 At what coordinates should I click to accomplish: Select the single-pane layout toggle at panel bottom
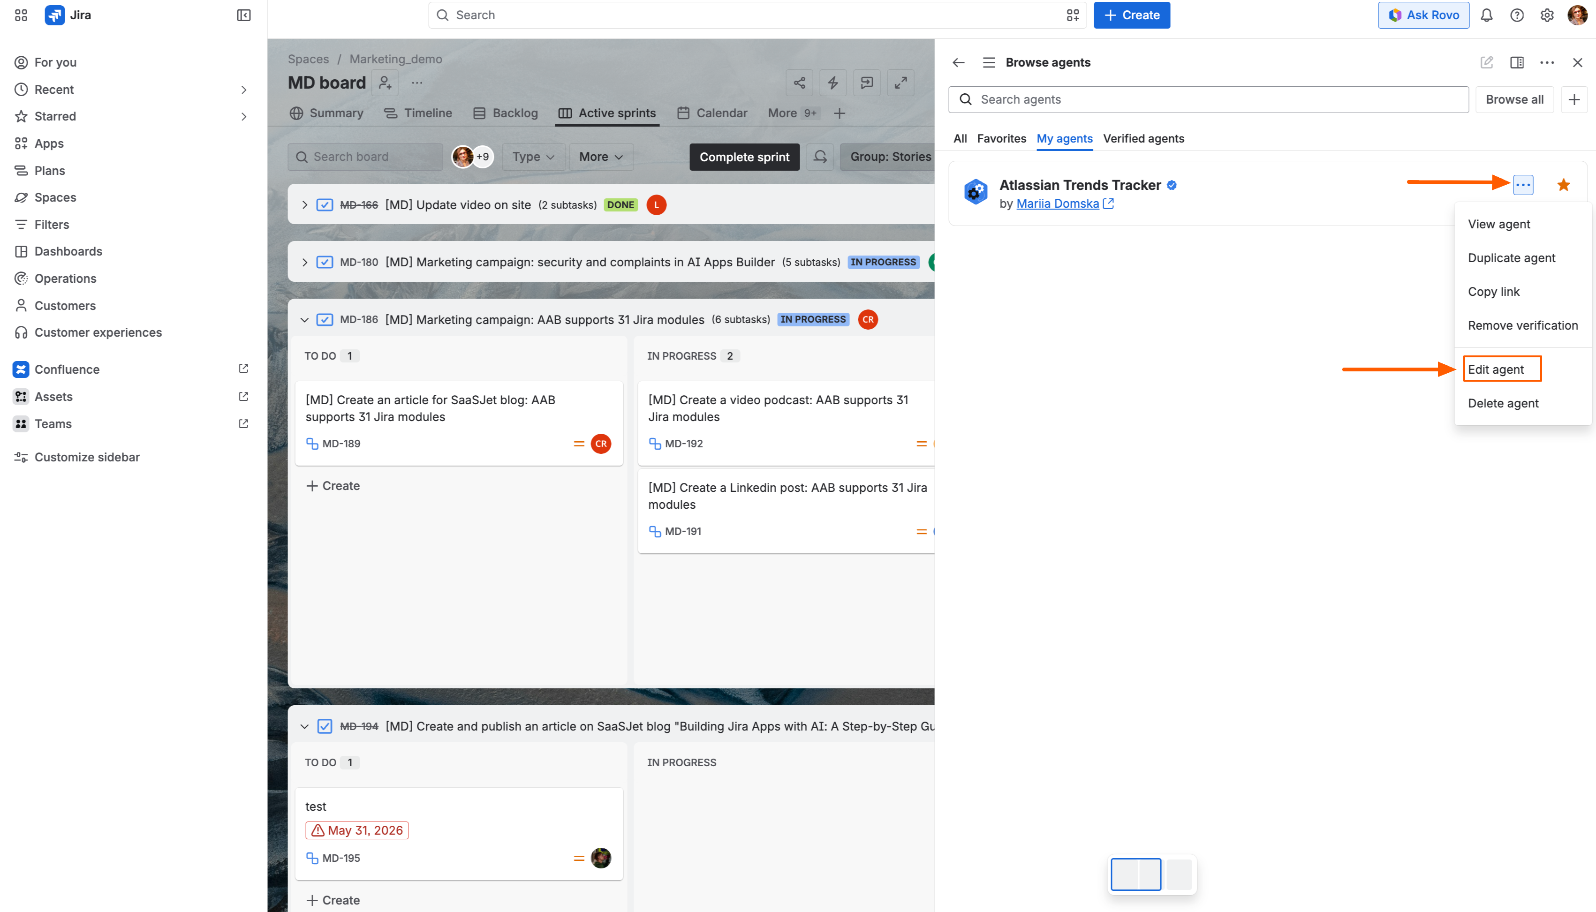point(1179,874)
